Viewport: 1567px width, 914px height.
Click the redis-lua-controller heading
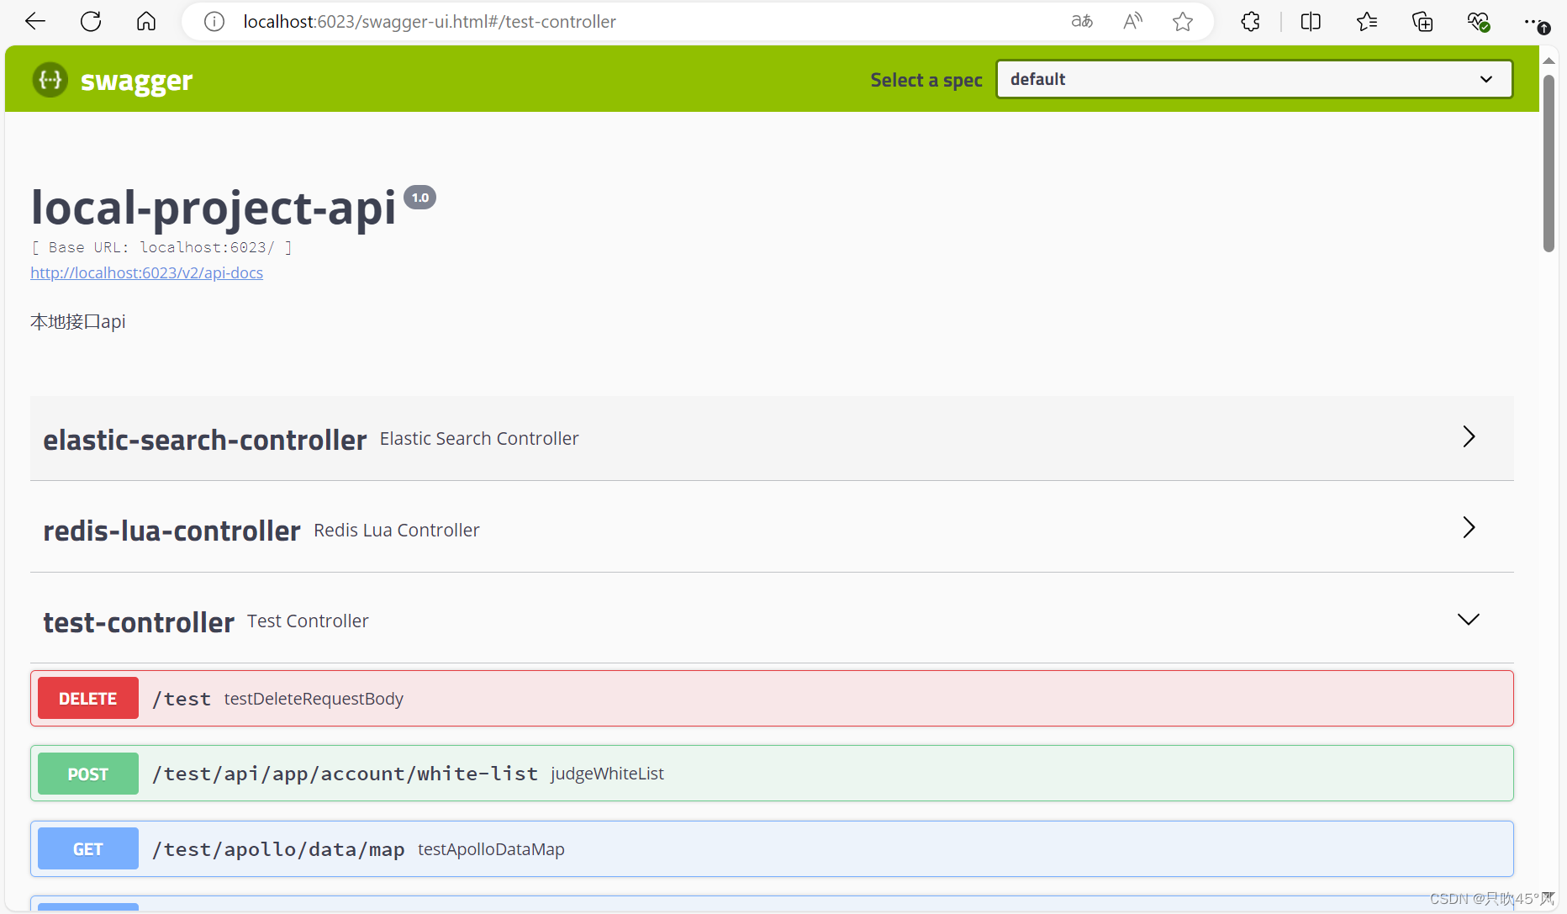pyautogui.click(x=171, y=531)
